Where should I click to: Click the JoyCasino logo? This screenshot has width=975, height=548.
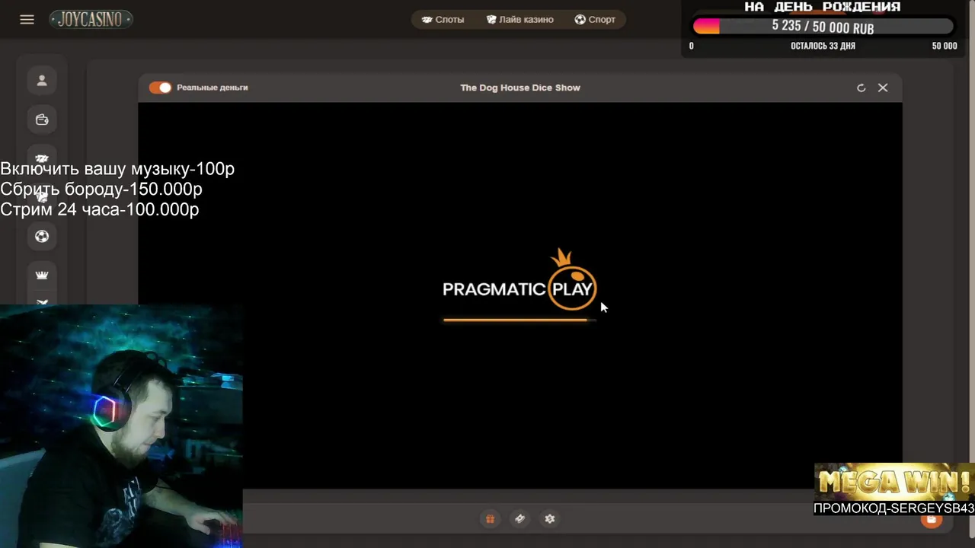(x=91, y=20)
